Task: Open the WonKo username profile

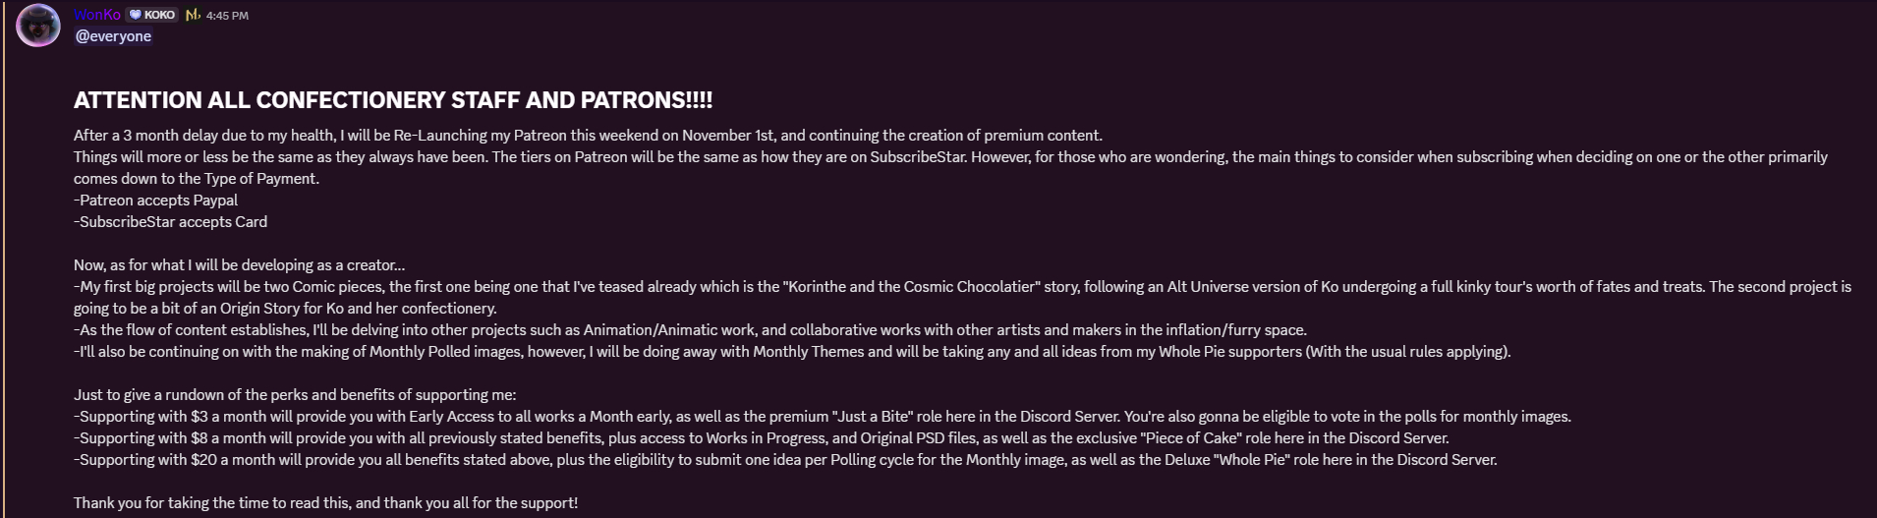Action: pyautogui.click(x=96, y=15)
